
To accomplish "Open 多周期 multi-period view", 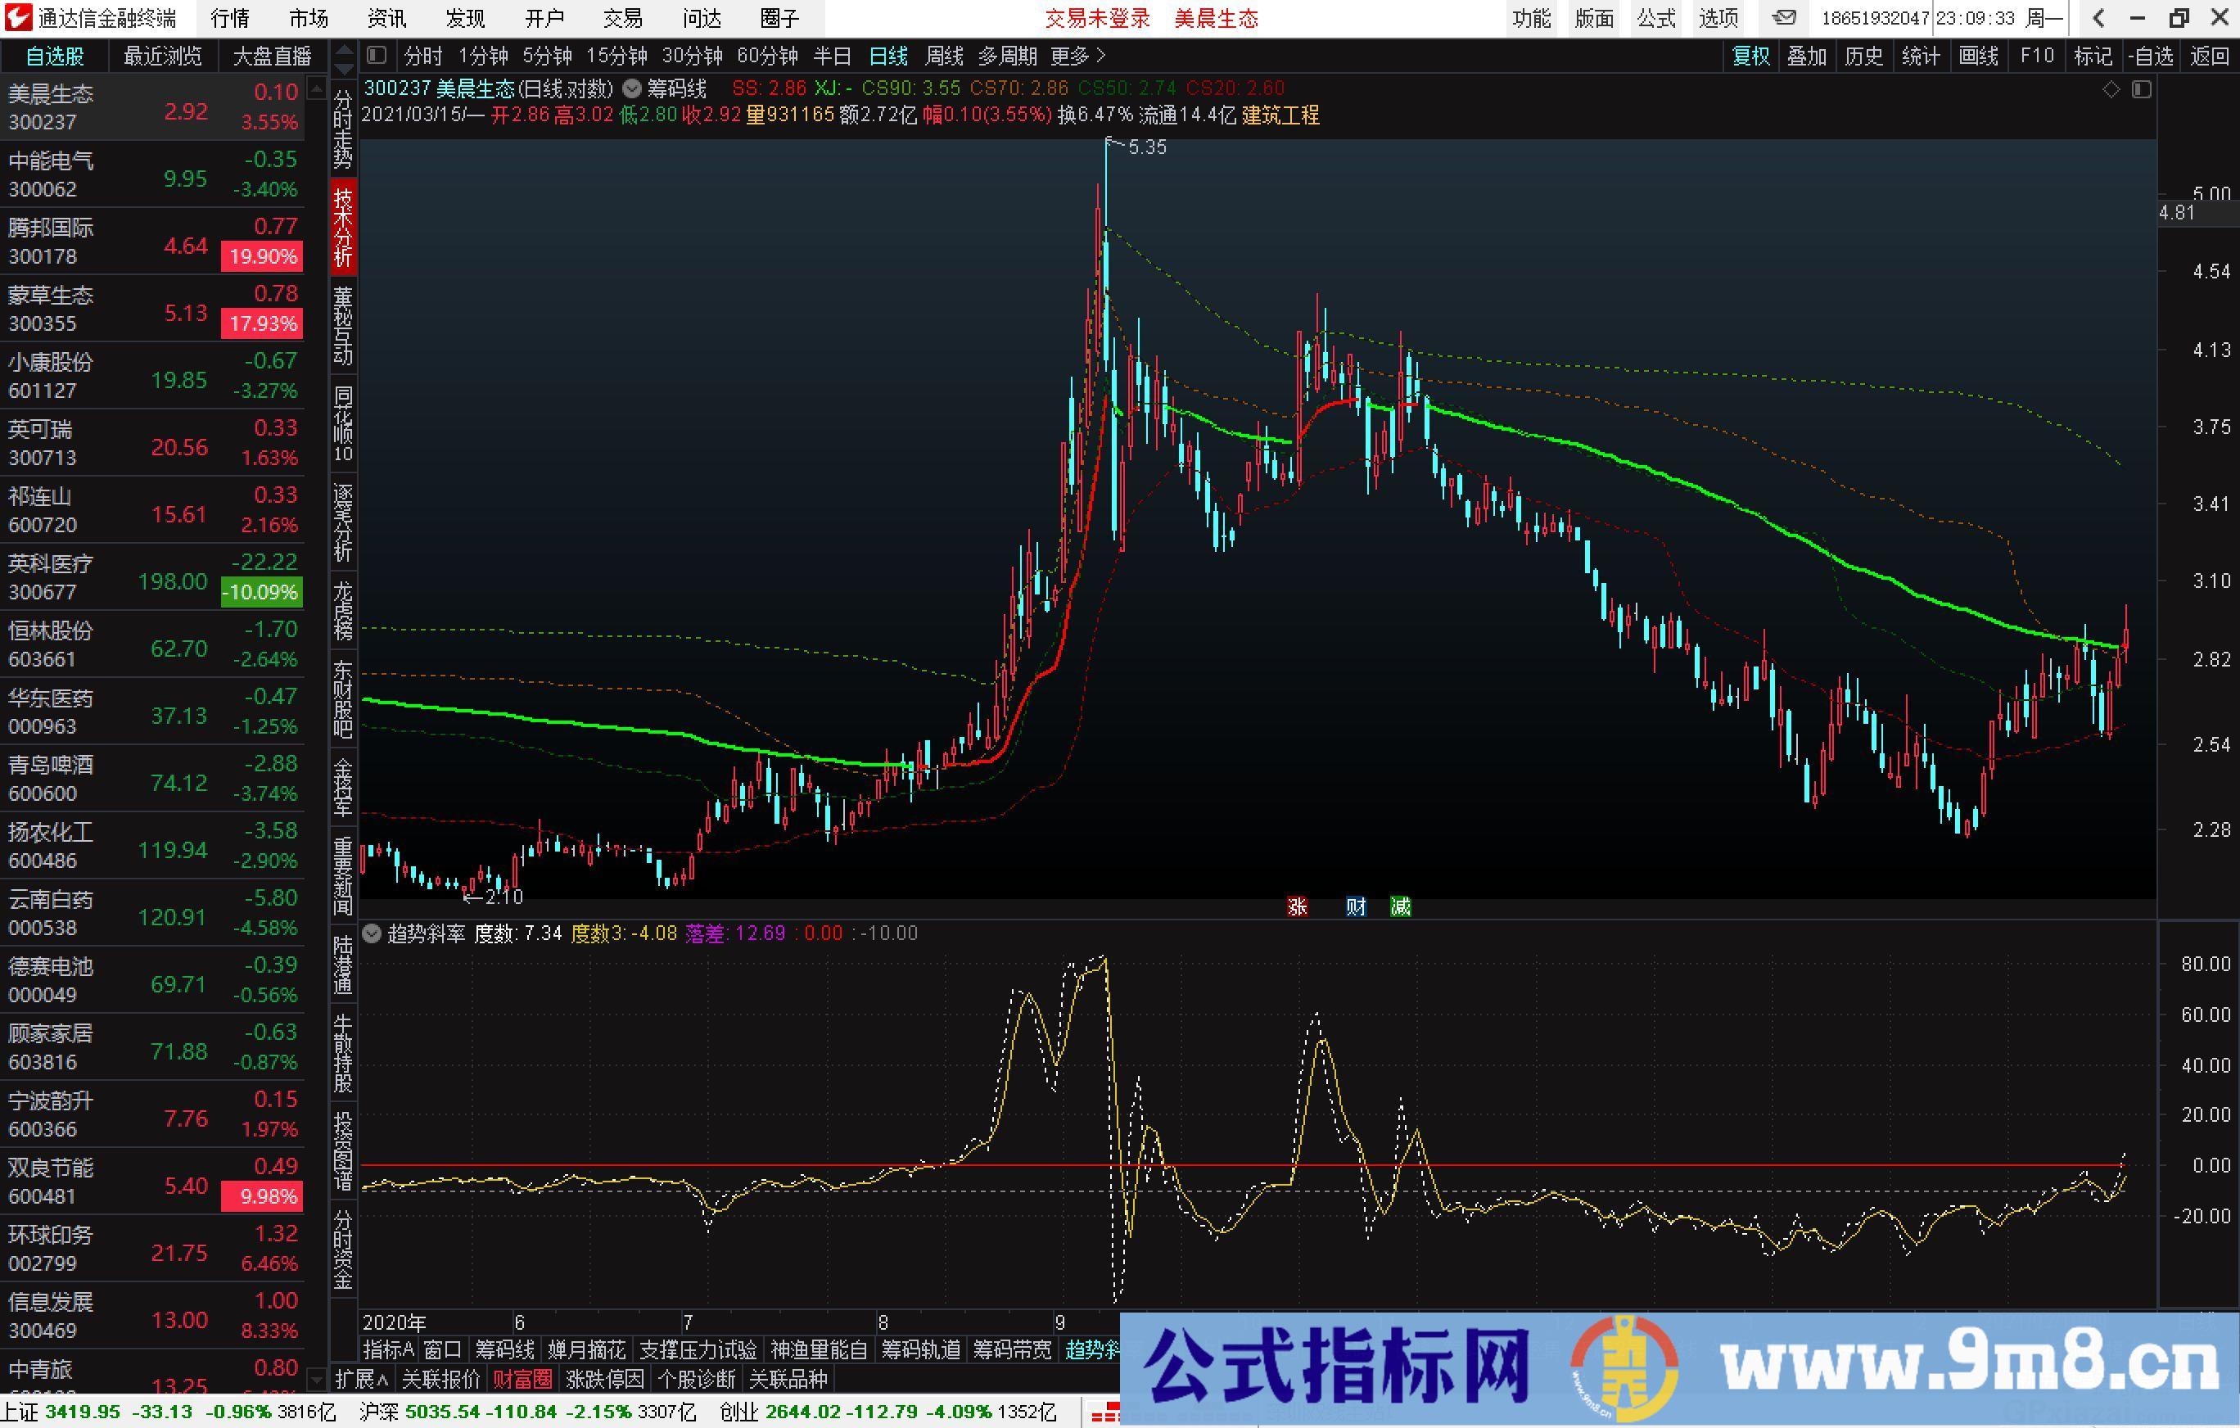I will [1008, 56].
